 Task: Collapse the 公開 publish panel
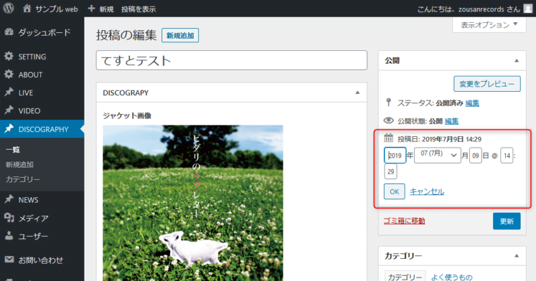(516, 60)
